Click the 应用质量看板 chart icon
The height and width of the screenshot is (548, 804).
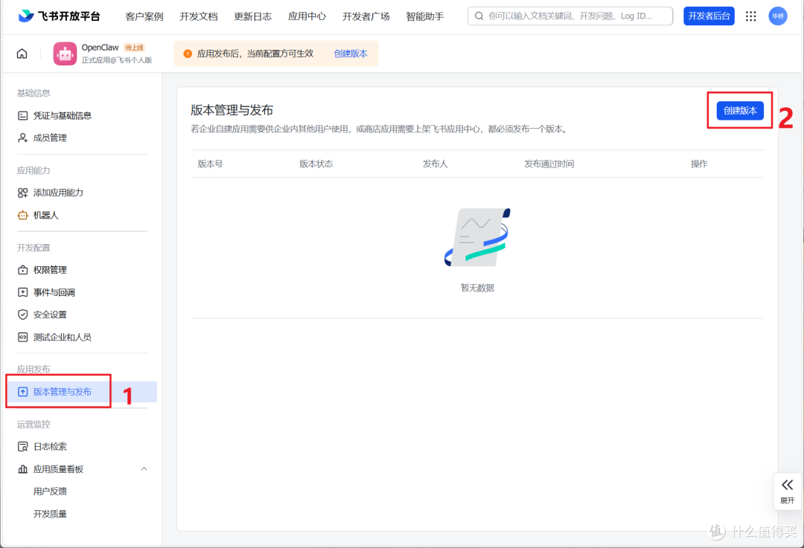(x=22, y=469)
